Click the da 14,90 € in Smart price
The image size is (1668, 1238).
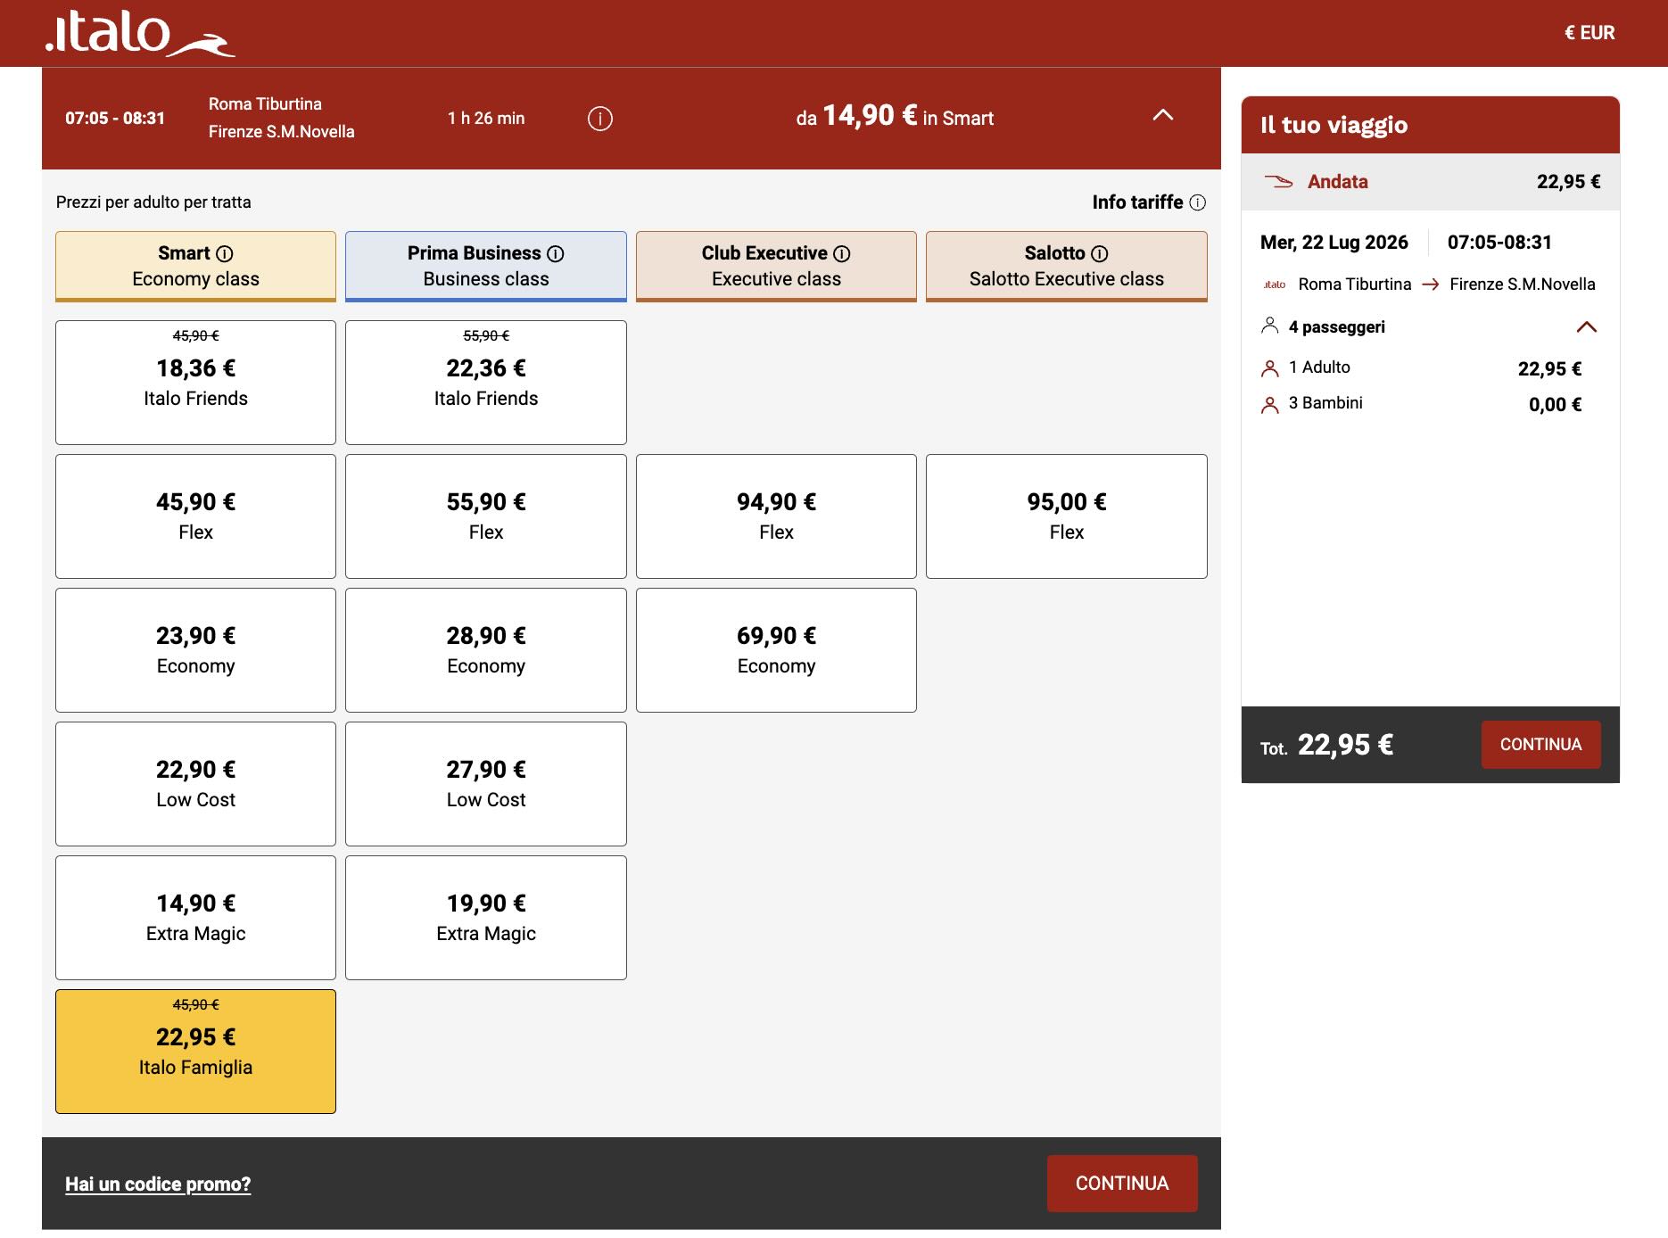tap(895, 117)
